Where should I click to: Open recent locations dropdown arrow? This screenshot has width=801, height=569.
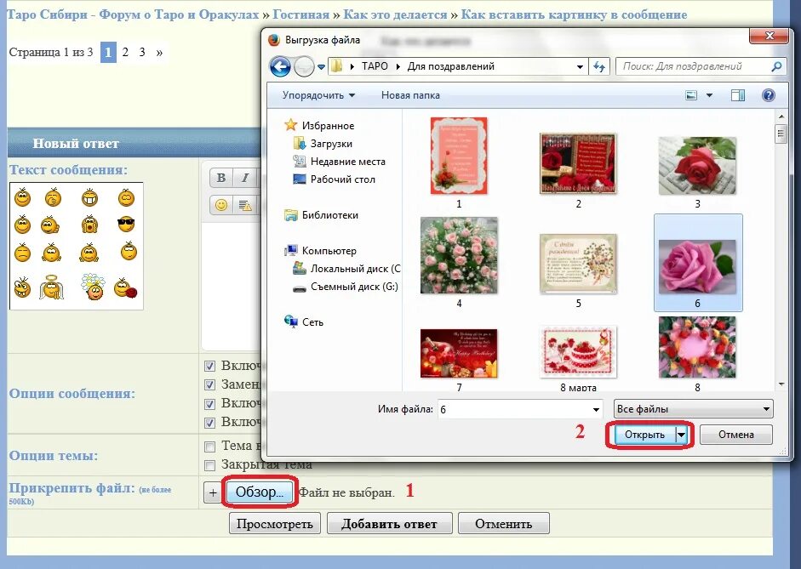[321, 67]
